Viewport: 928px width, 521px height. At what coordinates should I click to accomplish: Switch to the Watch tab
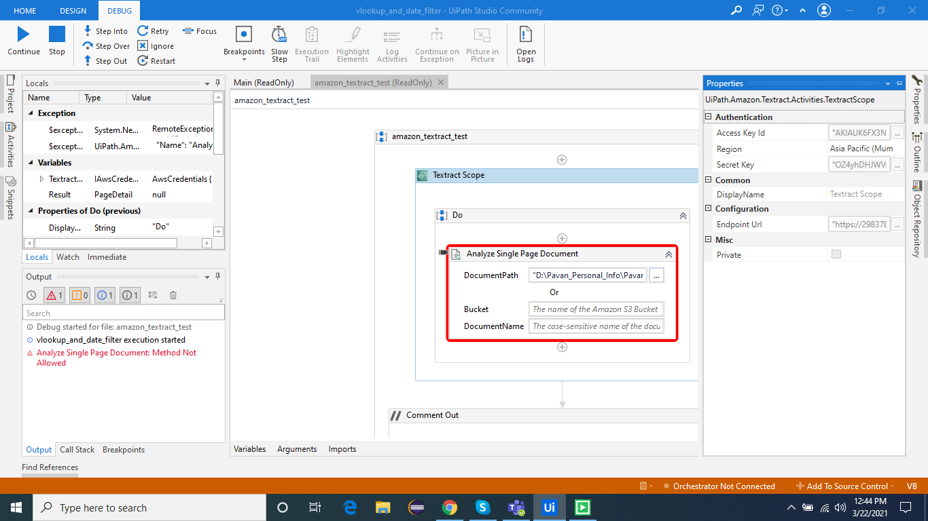click(68, 257)
